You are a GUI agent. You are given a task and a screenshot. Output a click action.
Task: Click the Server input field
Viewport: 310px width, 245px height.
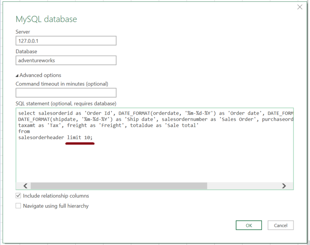tap(66, 41)
